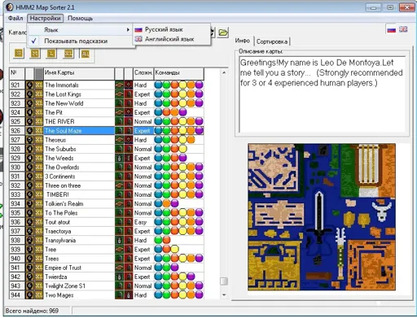Click the map list scroll up arrow
Viewport: 417px width, 318px height.
pos(224,72)
